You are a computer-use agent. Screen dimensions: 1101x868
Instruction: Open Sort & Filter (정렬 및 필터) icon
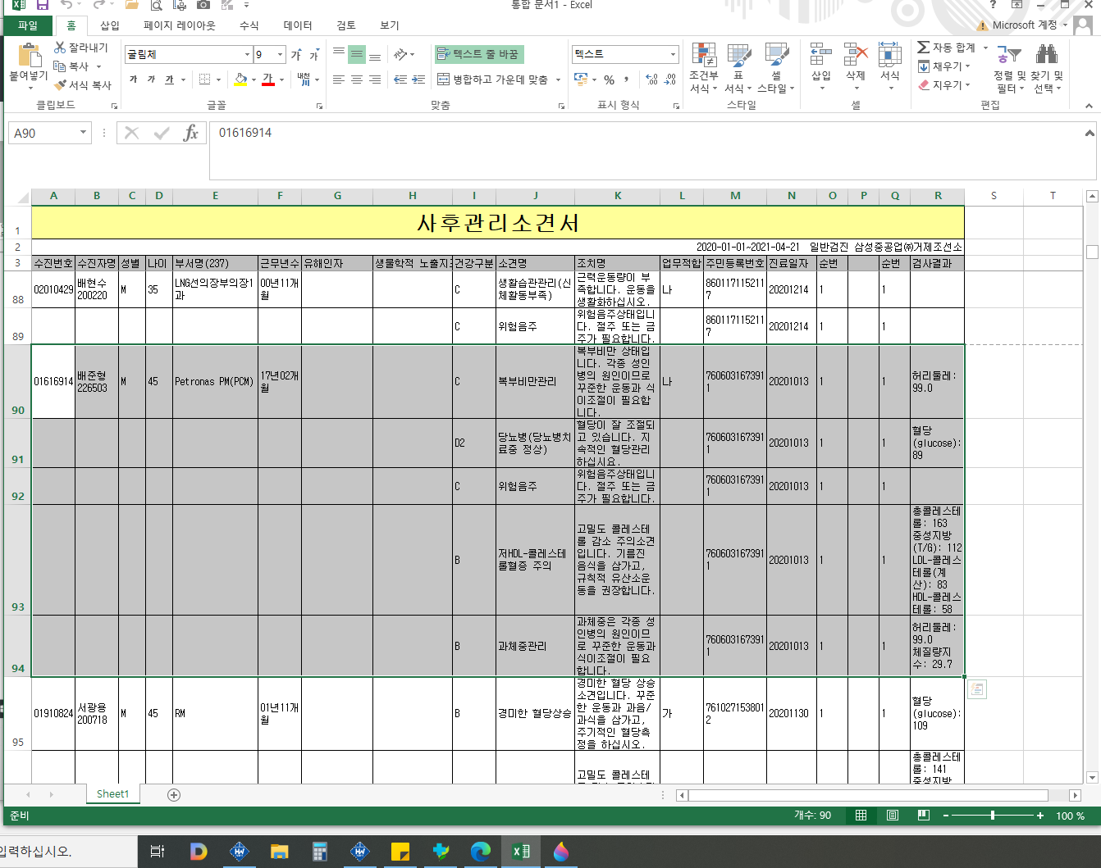(x=1009, y=55)
